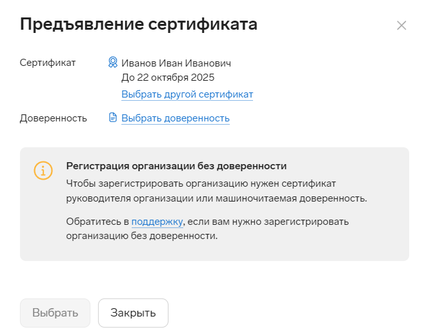Follow the поддержку support link
426x334 pixels.
(157, 222)
